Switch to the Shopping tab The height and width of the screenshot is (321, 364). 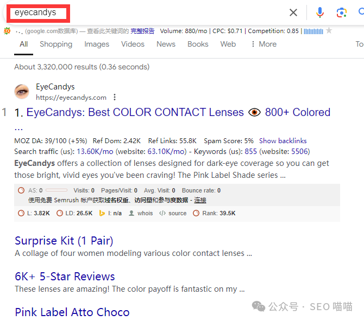[x=56, y=44]
